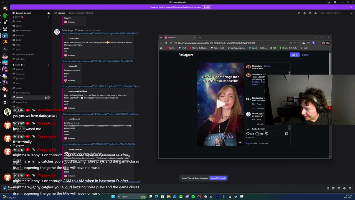Open the YouTube bookmark
The height and width of the screenshot is (200, 355).
[x=171, y=48]
